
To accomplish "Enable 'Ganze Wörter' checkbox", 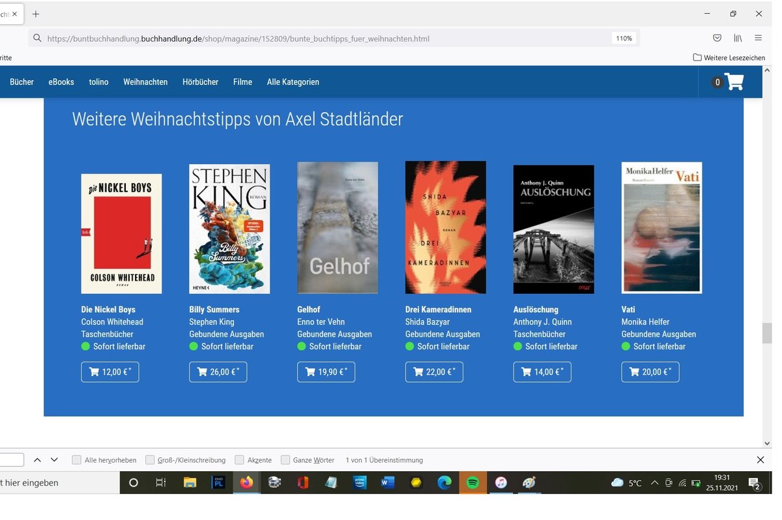I will click(285, 459).
